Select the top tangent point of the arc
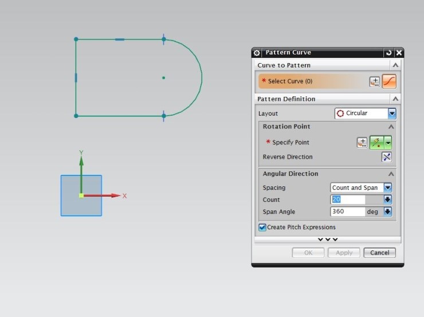Image resolution: width=424 pixels, height=317 pixels. 164,39
